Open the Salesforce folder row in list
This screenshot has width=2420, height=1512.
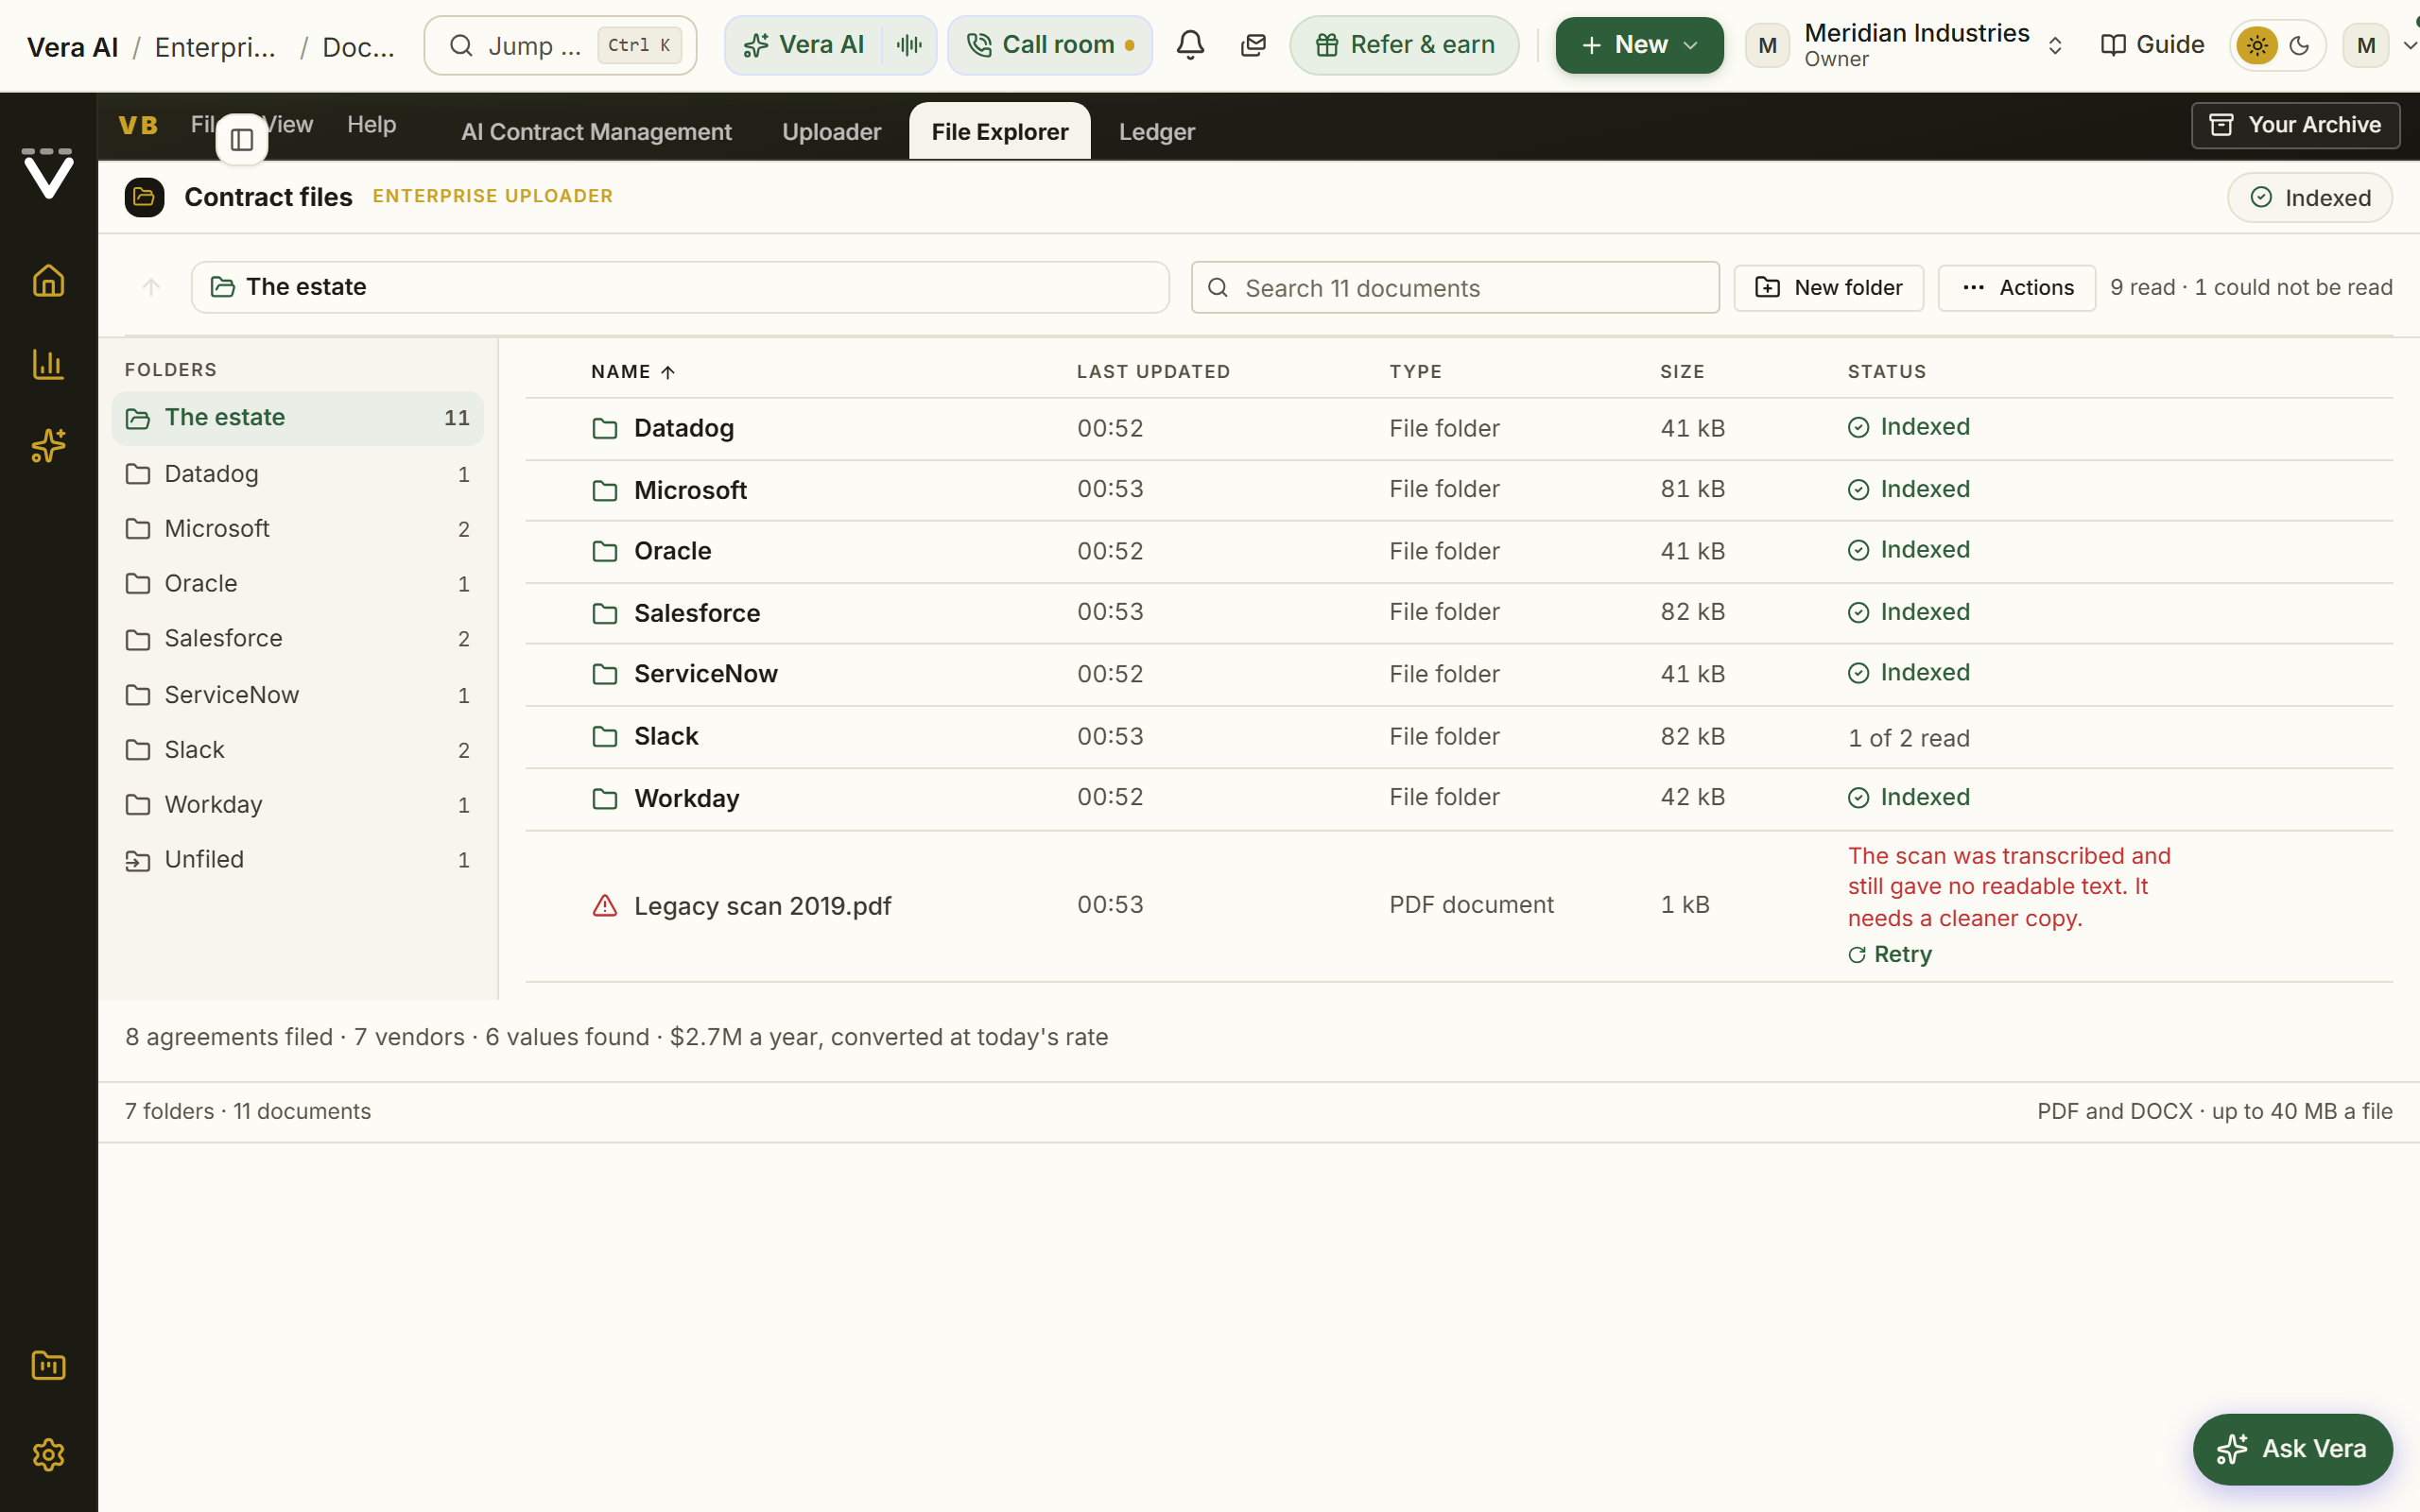pyautogui.click(x=1458, y=613)
